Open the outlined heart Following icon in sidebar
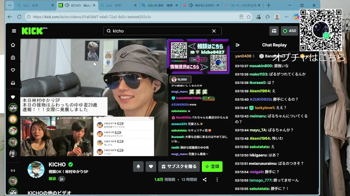Viewport: 350px width, 196px height. (13, 70)
